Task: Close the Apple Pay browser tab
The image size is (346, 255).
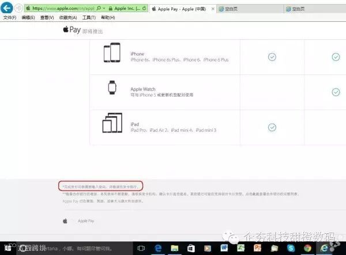Action: pos(213,9)
